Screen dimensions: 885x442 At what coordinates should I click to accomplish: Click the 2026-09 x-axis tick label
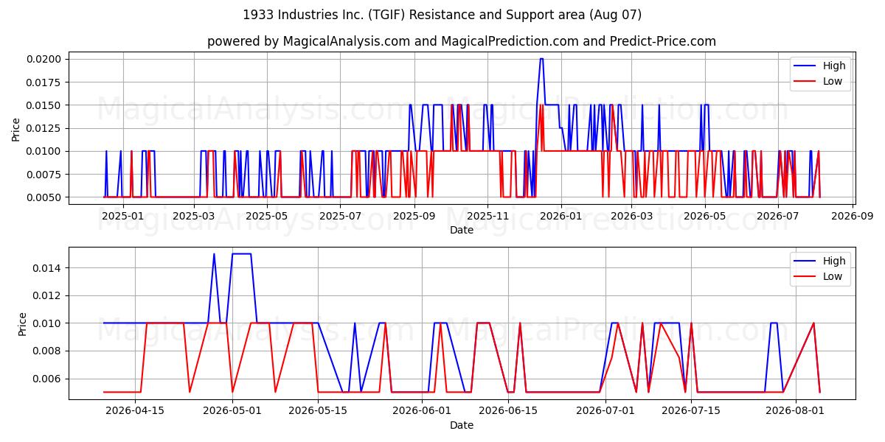tap(853, 216)
